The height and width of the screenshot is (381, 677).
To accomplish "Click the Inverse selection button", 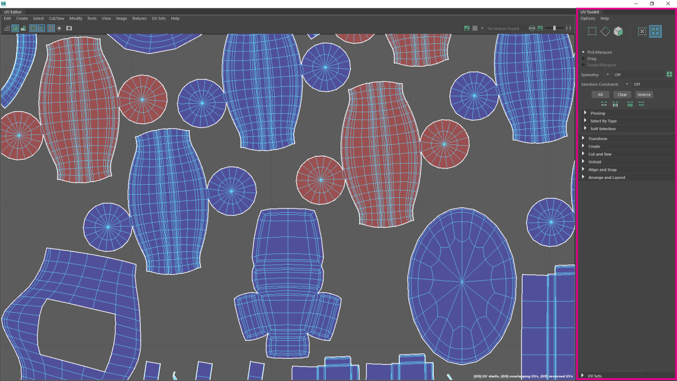I will [x=644, y=95].
